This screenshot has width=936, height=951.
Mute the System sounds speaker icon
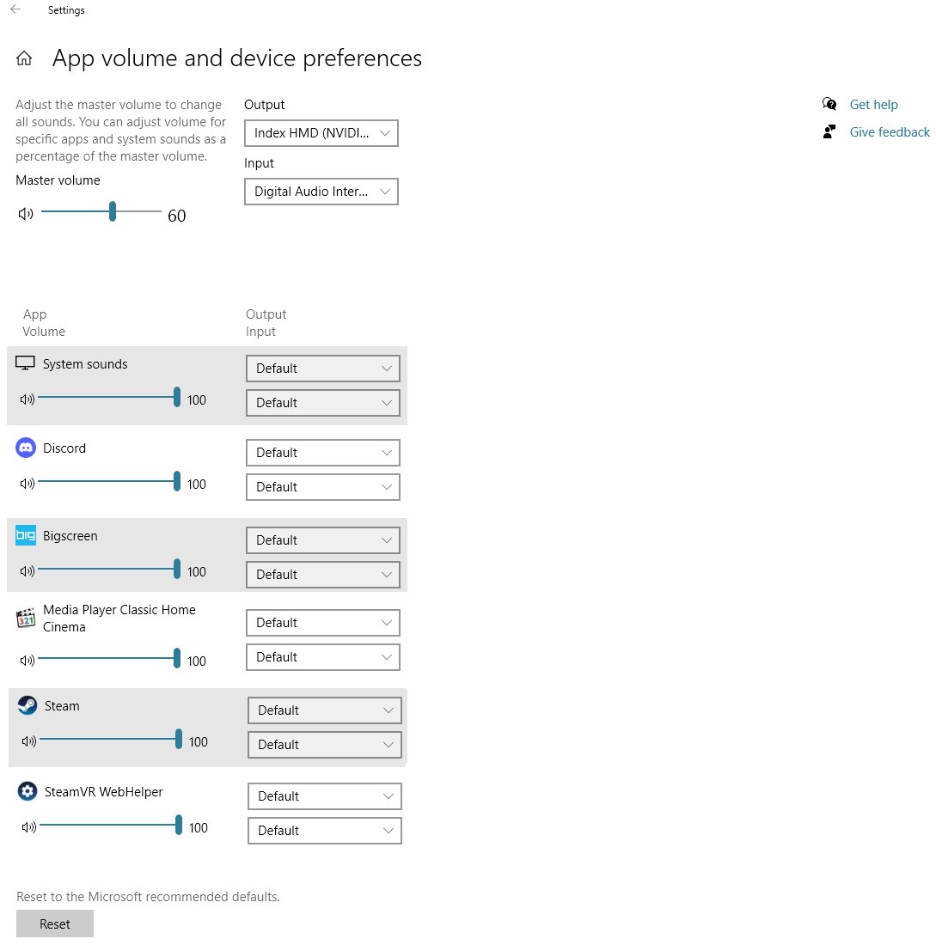pos(27,399)
